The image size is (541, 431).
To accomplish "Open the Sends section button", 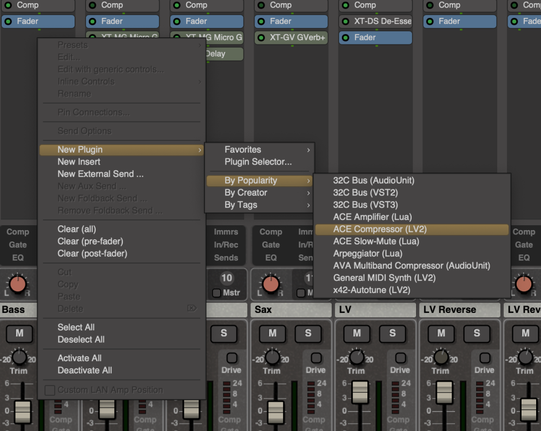I will [x=226, y=258].
